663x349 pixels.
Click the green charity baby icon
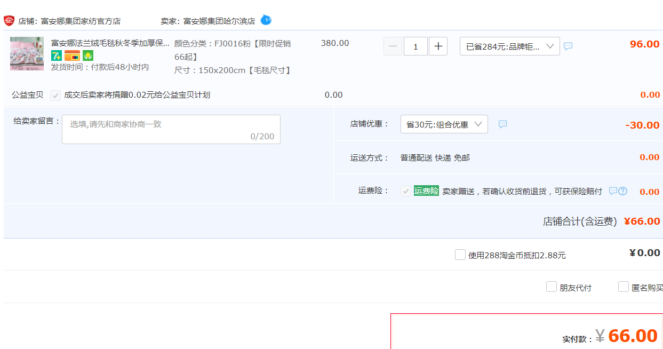[88, 55]
